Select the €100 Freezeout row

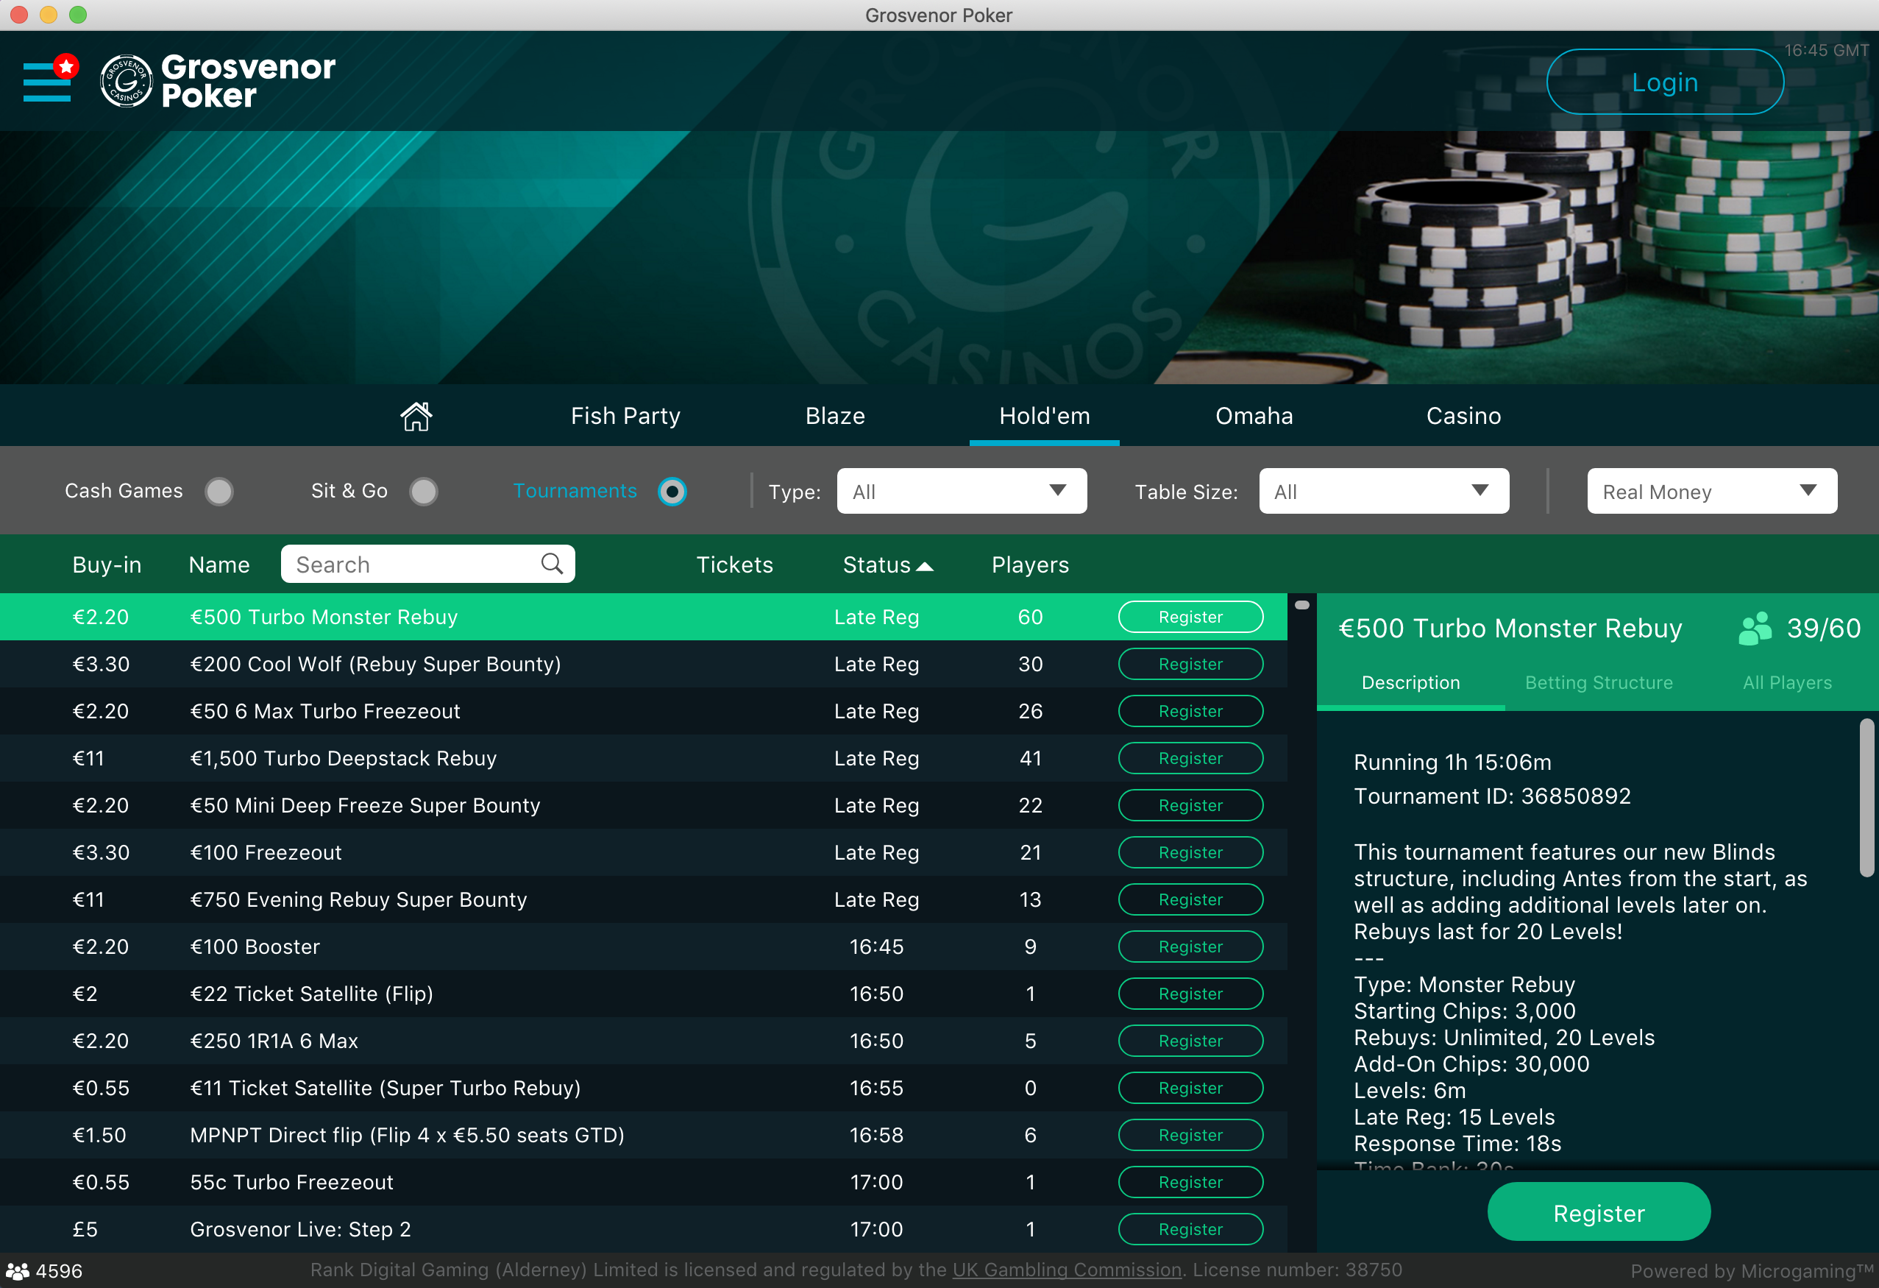point(643,853)
